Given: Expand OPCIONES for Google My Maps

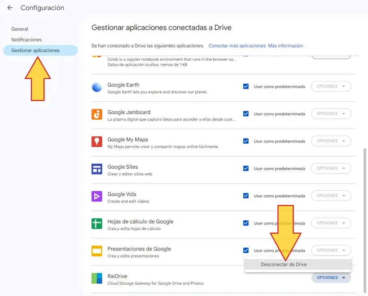Looking at the screenshot, I should 331,141.
